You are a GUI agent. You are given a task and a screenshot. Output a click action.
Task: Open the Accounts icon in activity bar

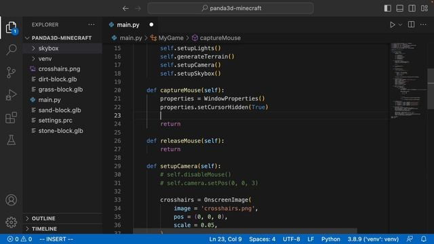pyautogui.click(x=11, y=200)
